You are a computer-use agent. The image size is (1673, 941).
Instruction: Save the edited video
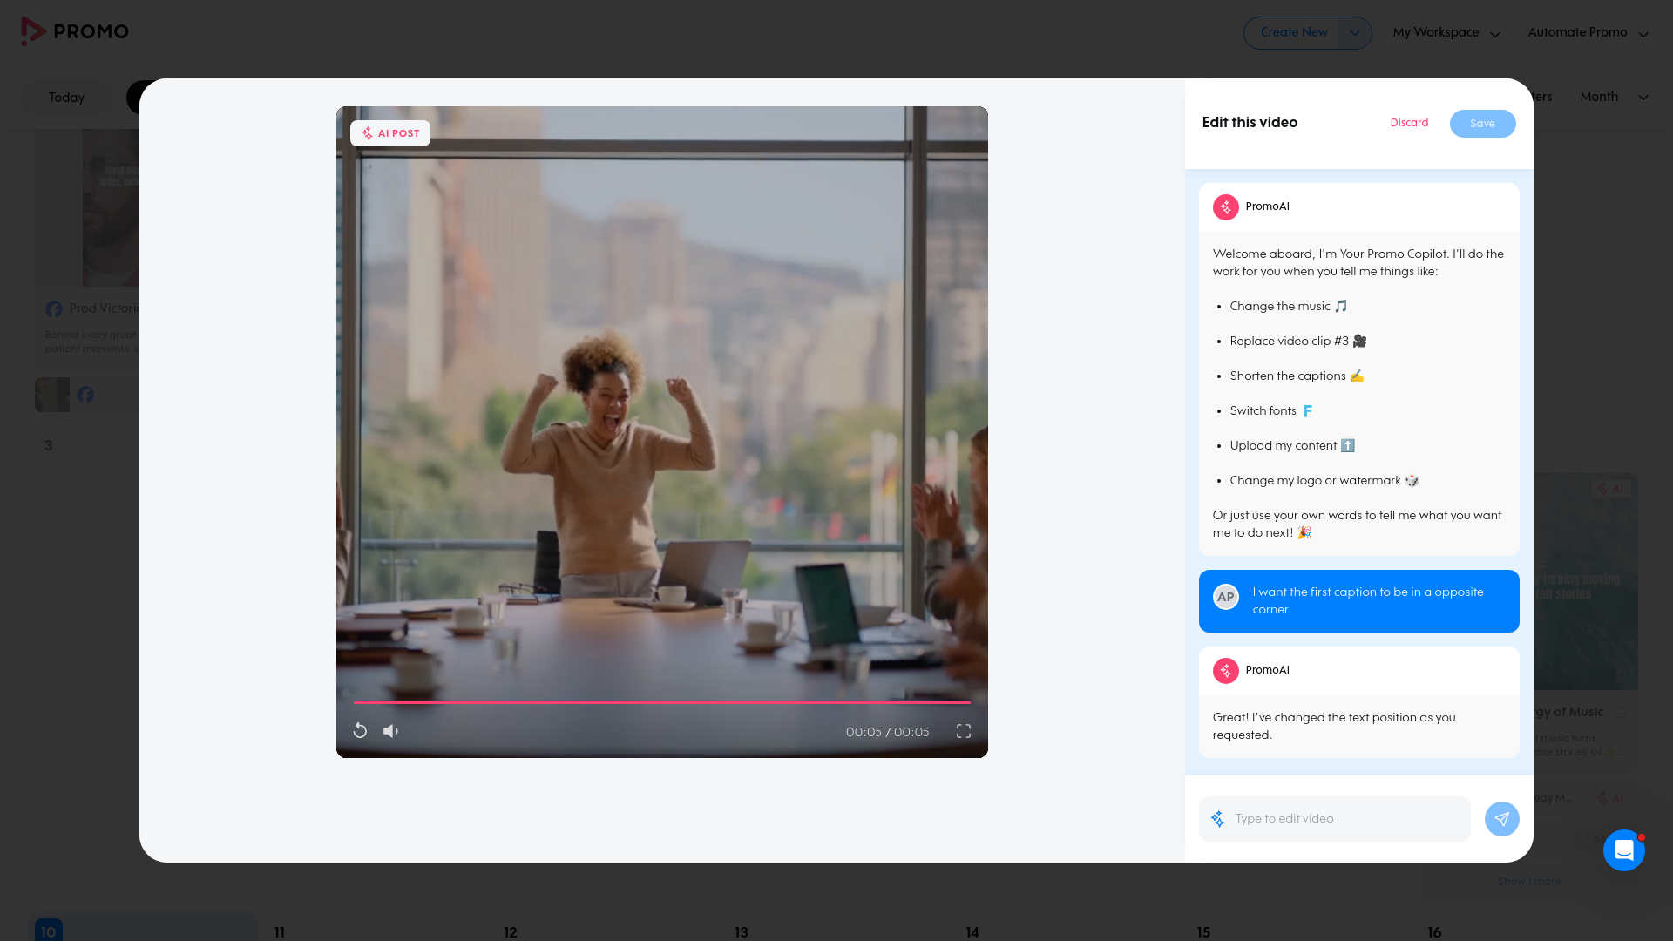(1483, 124)
